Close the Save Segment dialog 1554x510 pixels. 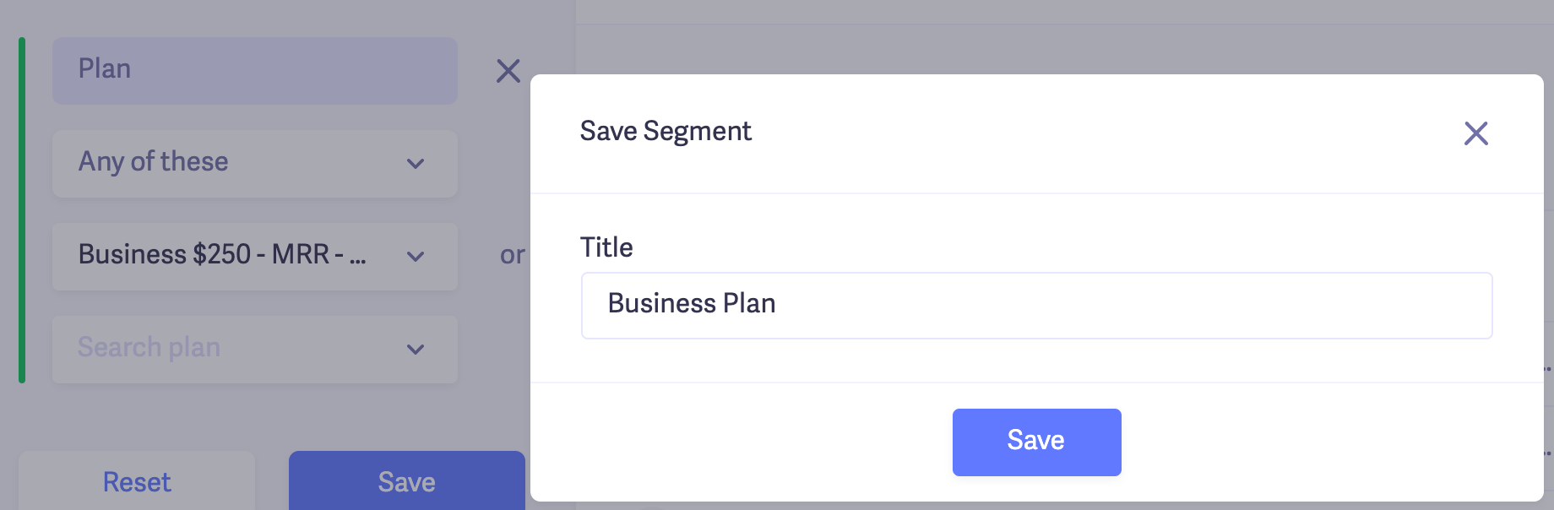point(1475,133)
